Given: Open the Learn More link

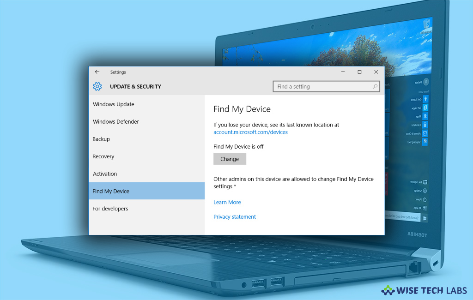Looking at the screenshot, I should point(227,202).
